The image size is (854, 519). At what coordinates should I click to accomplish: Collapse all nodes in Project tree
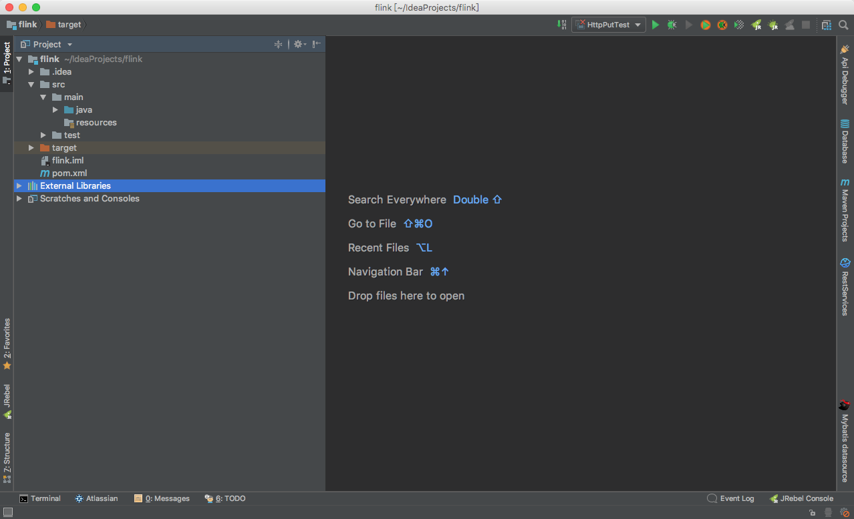(x=279, y=44)
